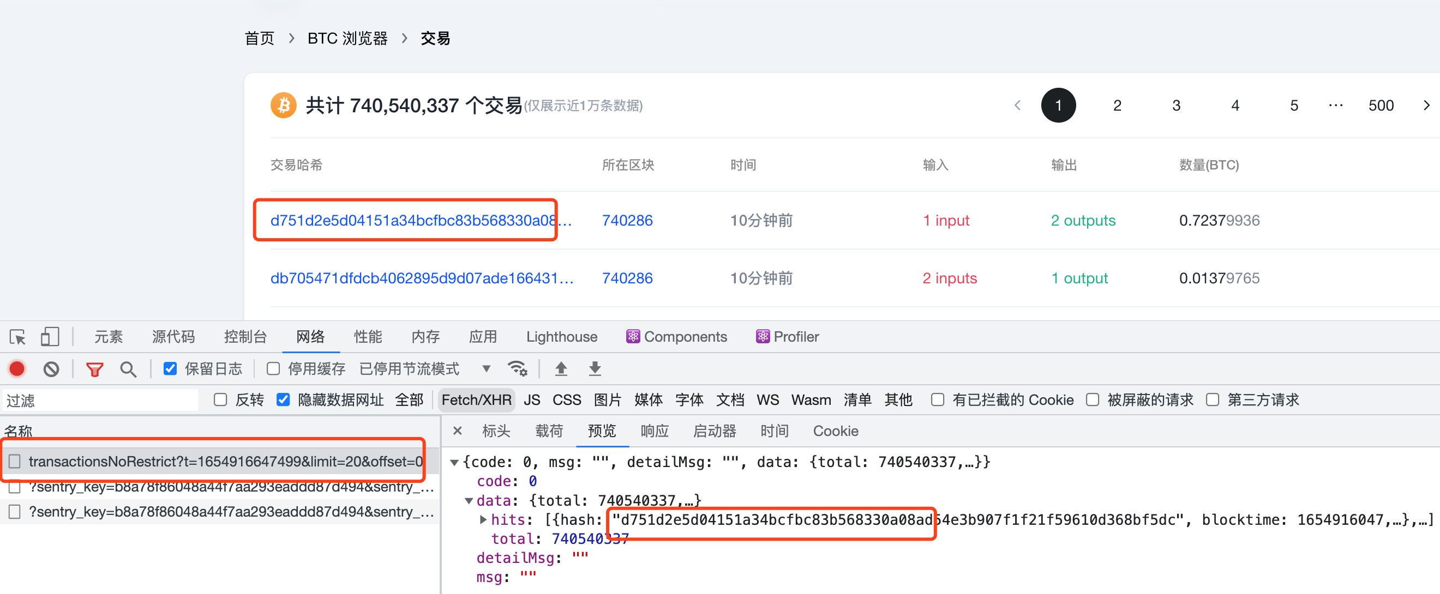Show all request types filter
The height and width of the screenshot is (594, 1440).
pyautogui.click(x=409, y=399)
